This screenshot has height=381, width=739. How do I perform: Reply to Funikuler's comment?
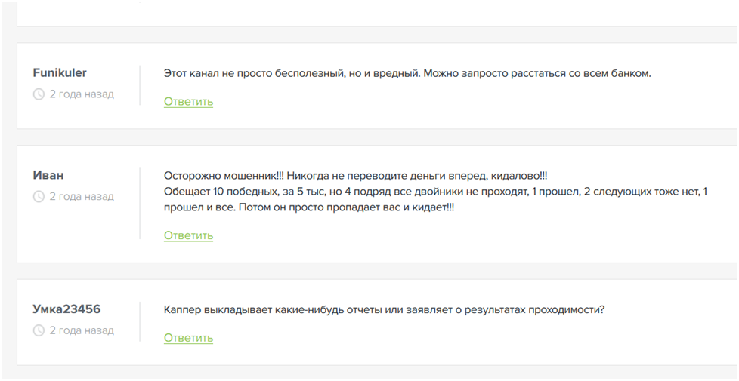pos(188,102)
